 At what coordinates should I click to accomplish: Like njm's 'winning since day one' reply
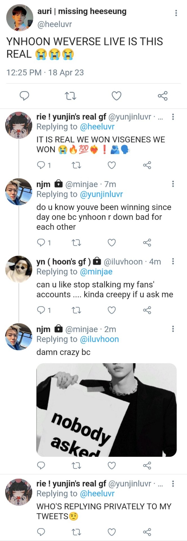point(112,242)
